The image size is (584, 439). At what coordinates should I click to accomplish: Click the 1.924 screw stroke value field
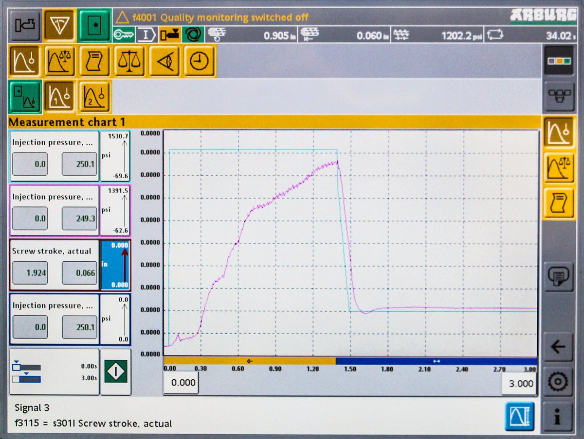pos(30,273)
